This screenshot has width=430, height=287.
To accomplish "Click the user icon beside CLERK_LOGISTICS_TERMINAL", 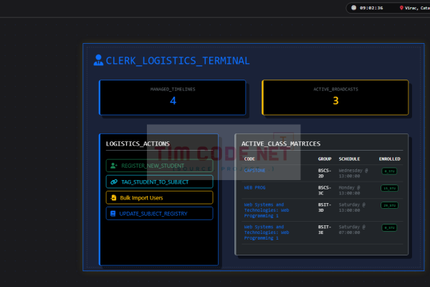I will pos(98,60).
